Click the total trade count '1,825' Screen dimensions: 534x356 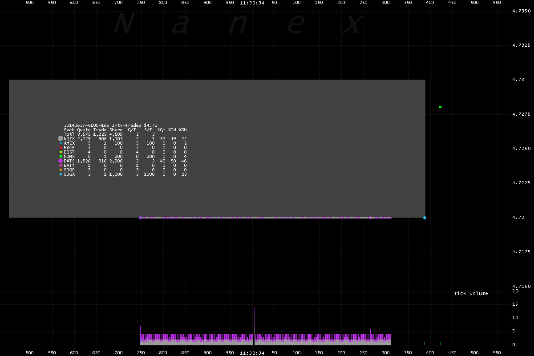[100, 134]
